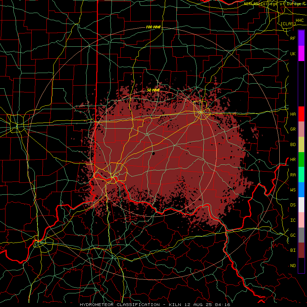Select the gray GC legend swatch
Screen dimensions: 307x307
click(x=301, y=235)
